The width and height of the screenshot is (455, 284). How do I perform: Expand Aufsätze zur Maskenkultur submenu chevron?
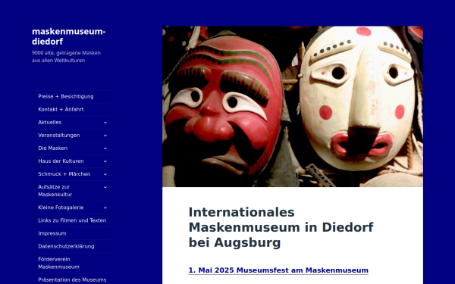click(x=105, y=187)
